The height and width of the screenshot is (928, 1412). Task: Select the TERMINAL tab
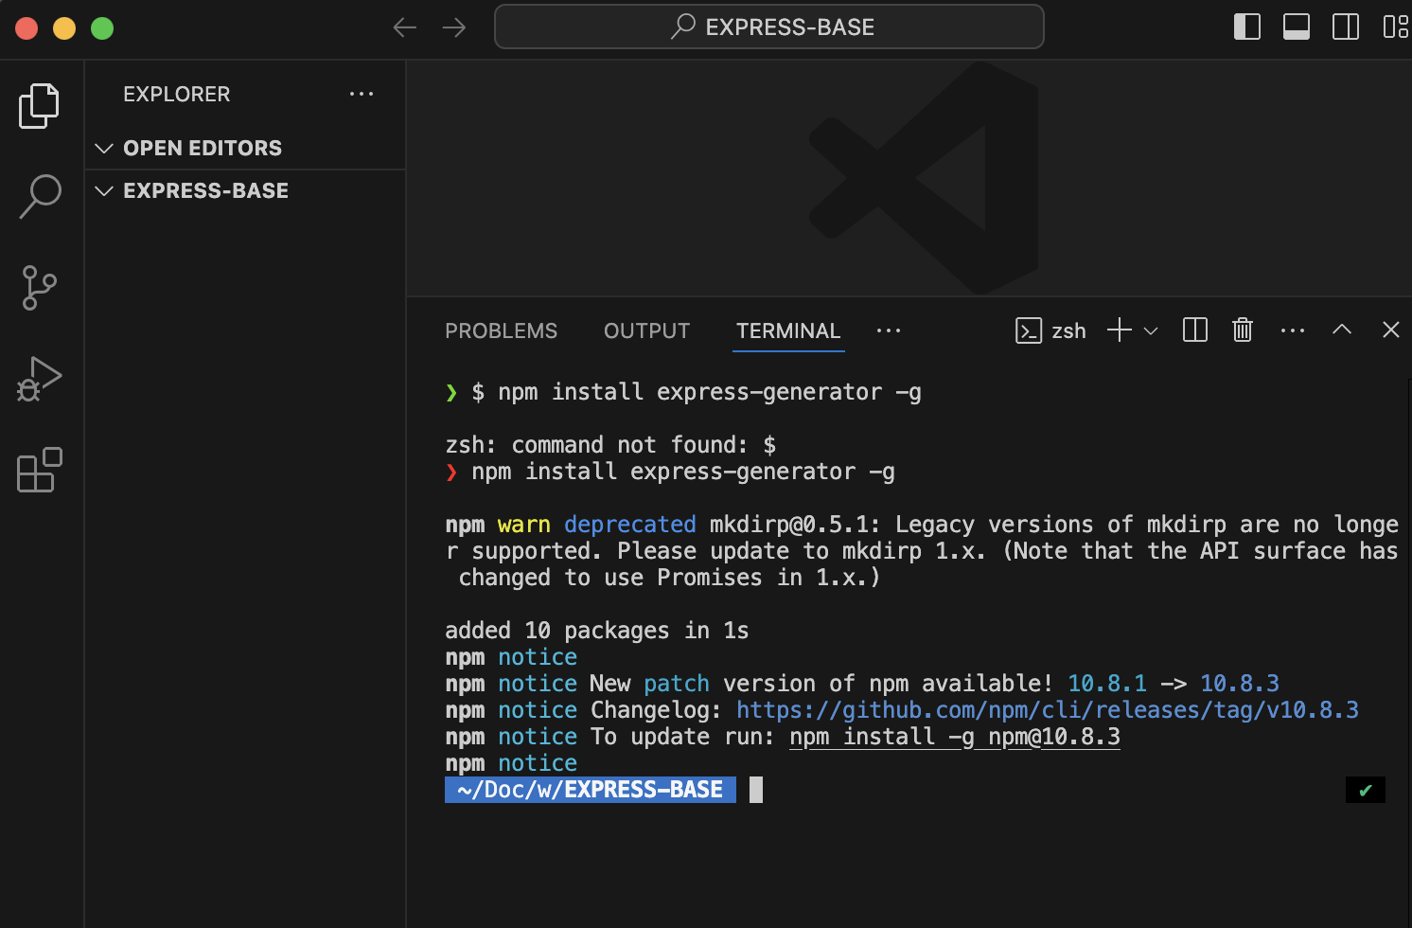(x=788, y=330)
